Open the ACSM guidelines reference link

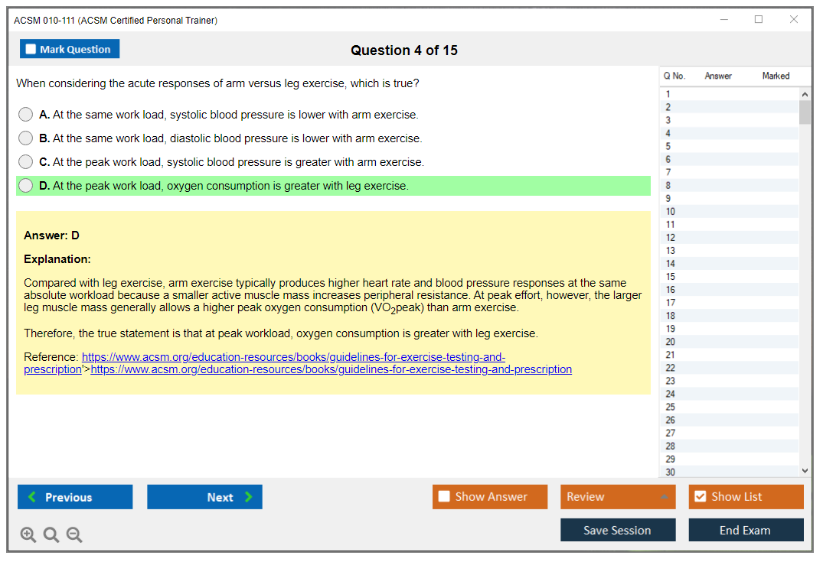(331, 369)
